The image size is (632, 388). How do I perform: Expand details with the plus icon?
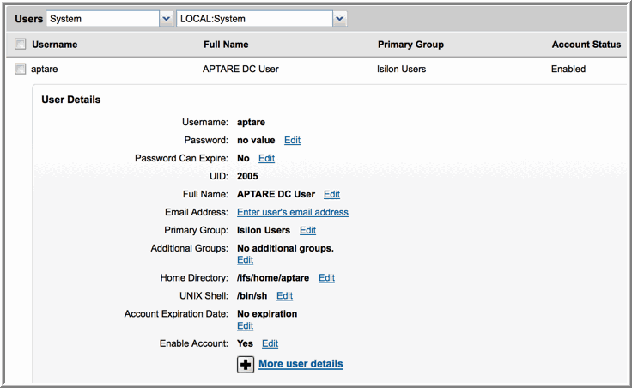click(x=246, y=365)
